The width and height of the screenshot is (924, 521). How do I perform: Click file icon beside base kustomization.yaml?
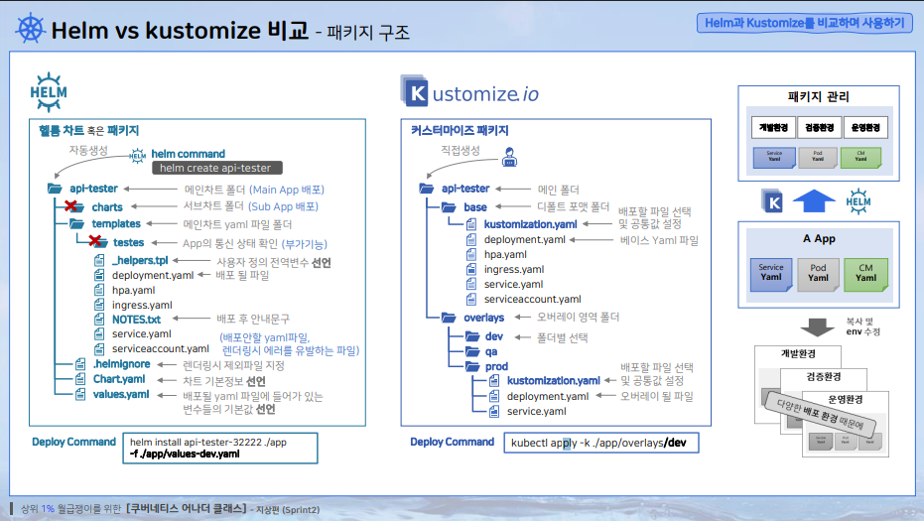tap(471, 224)
